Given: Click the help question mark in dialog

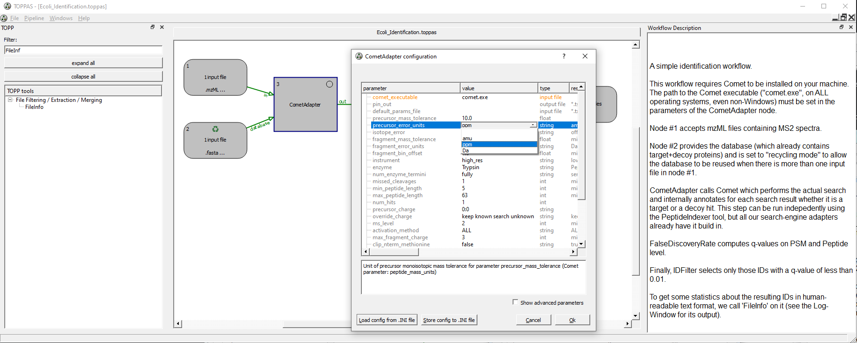Looking at the screenshot, I should pyautogui.click(x=564, y=56).
